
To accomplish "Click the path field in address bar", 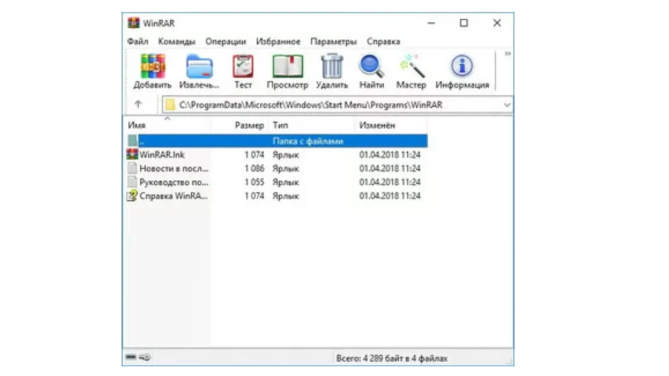I will [x=327, y=104].
